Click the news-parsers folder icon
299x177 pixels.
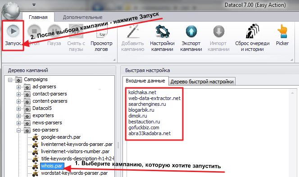pyautogui.click(x=27, y=123)
